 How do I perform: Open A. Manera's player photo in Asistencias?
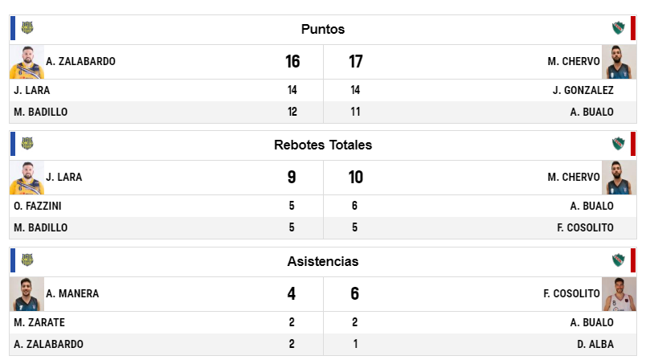click(x=27, y=294)
